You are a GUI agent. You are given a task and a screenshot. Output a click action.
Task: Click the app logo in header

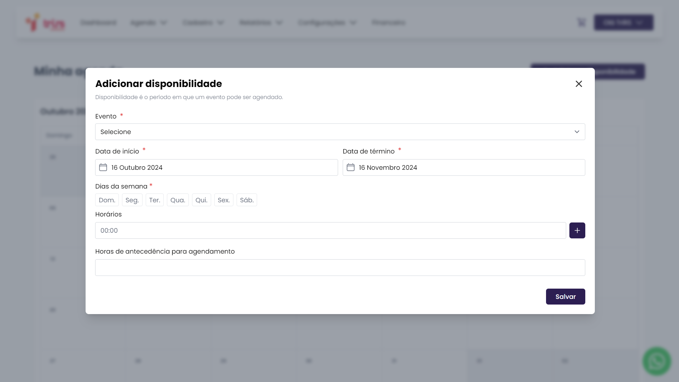pos(45,23)
